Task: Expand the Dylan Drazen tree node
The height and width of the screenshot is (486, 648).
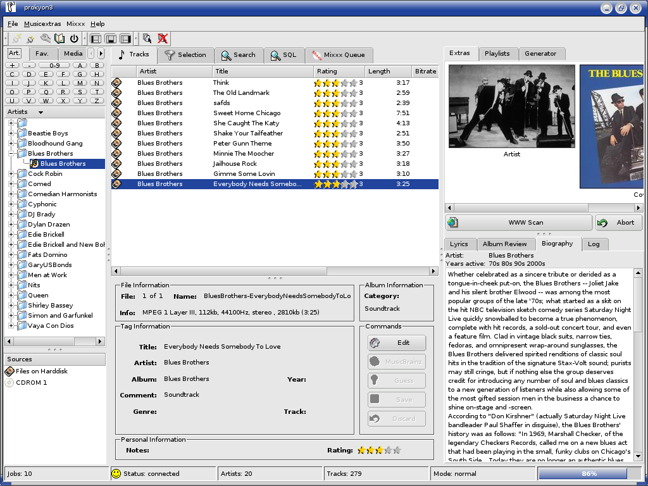Action: pyautogui.click(x=11, y=225)
